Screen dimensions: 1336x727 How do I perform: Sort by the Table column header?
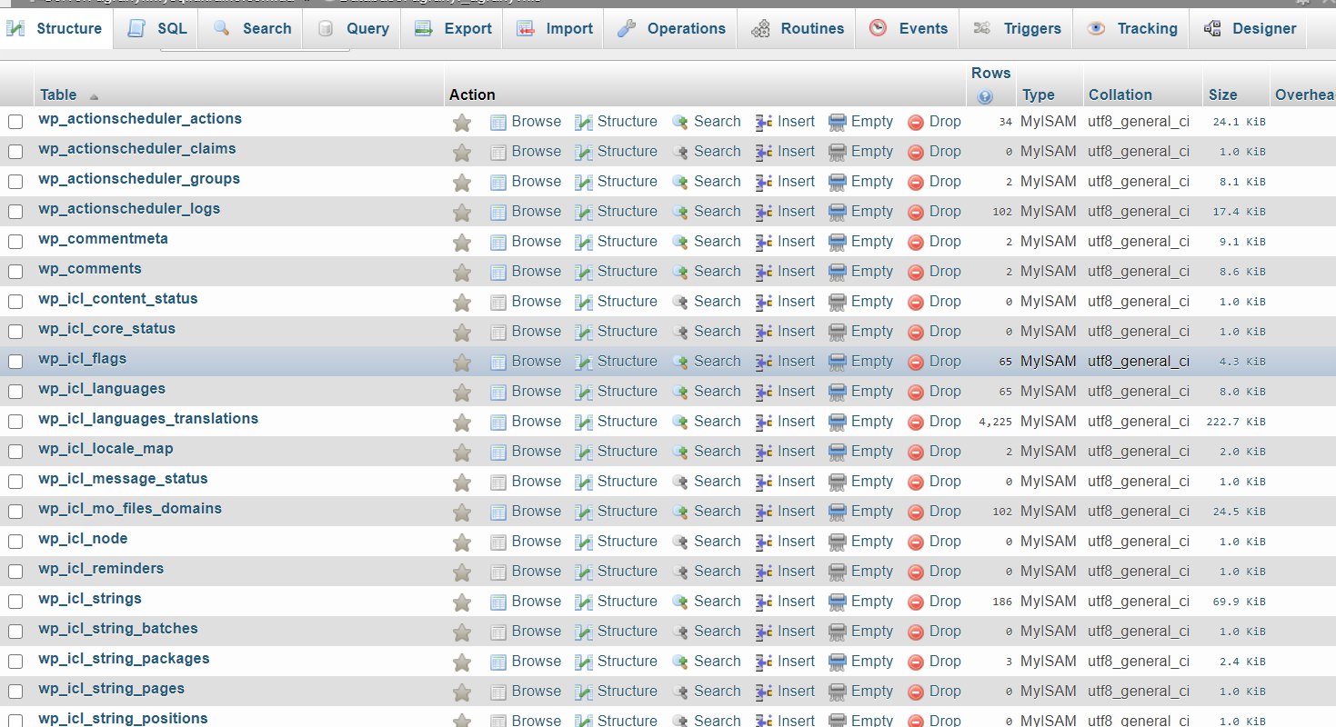coord(58,95)
